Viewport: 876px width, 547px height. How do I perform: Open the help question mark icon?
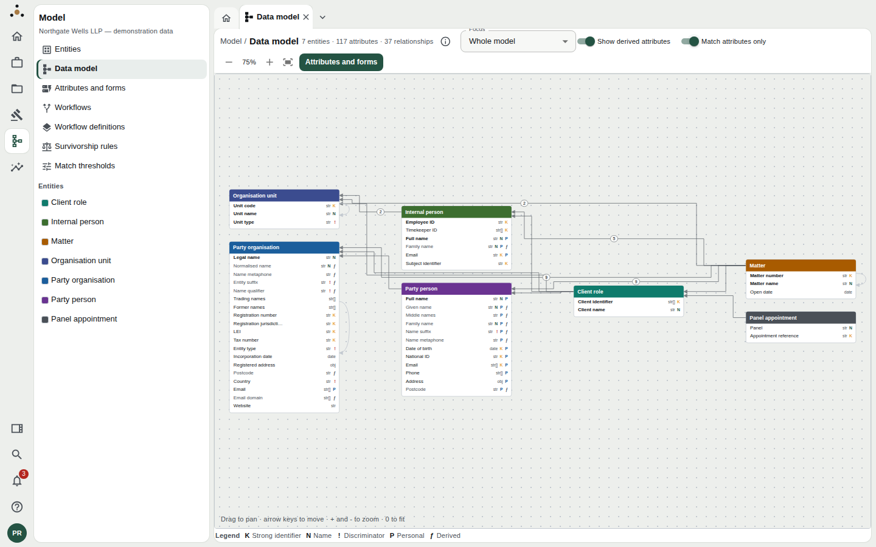pos(17,507)
